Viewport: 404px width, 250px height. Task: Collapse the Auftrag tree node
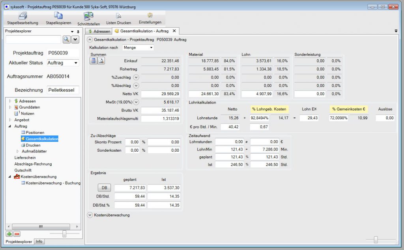click(x=10, y=126)
